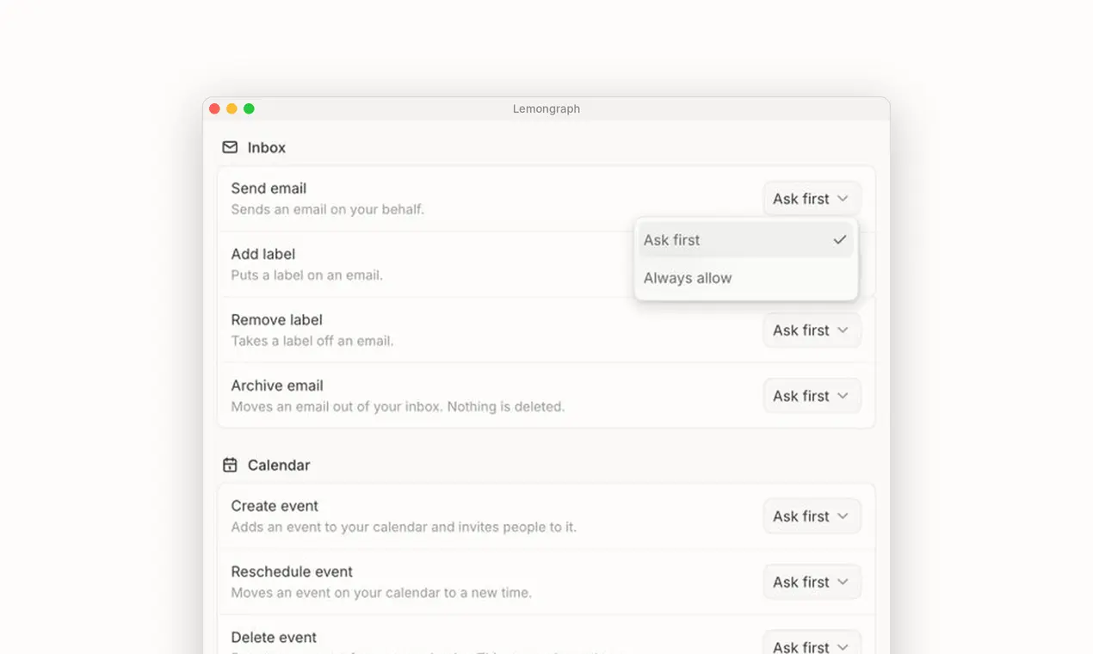Click the 'Remove label' row title
Image resolution: width=1093 pixels, height=654 pixels.
(277, 320)
